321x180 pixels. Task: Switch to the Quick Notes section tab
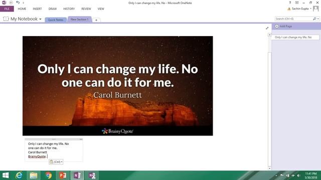coord(56,20)
